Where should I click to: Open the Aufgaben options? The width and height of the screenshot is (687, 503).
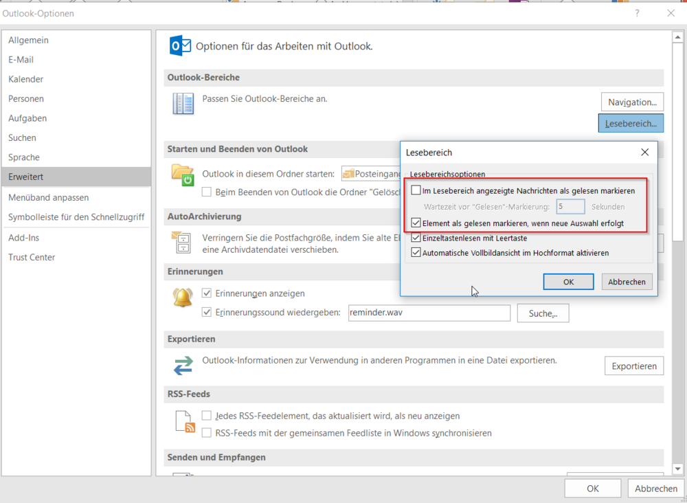(x=76, y=118)
